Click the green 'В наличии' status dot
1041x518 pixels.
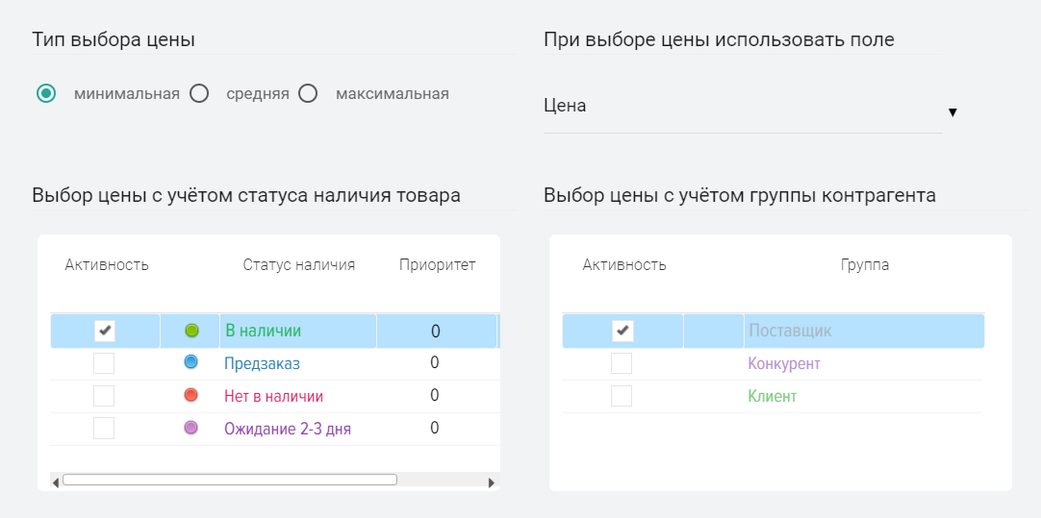(x=191, y=331)
